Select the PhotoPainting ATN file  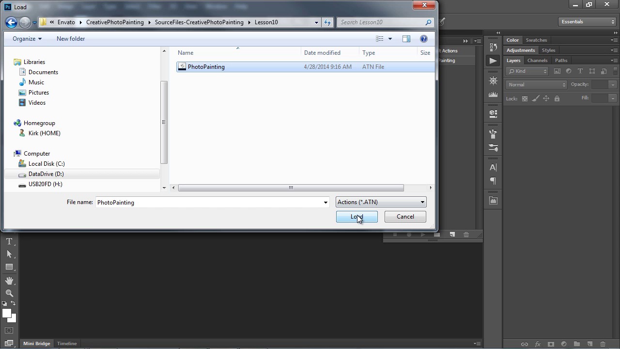[x=305, y=67]
